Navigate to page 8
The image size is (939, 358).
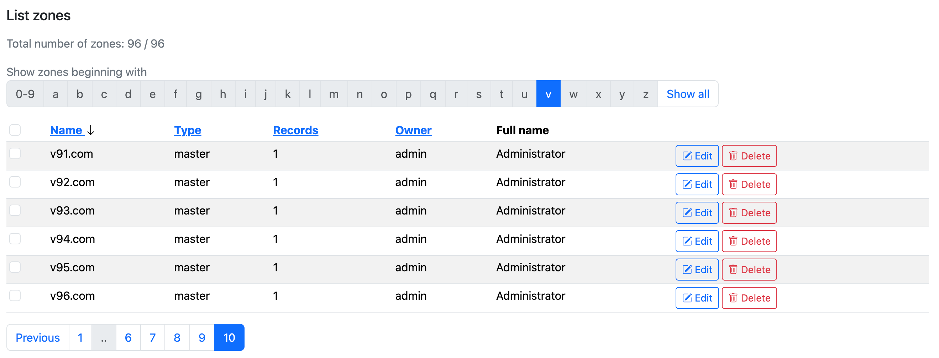coord(177,337)
